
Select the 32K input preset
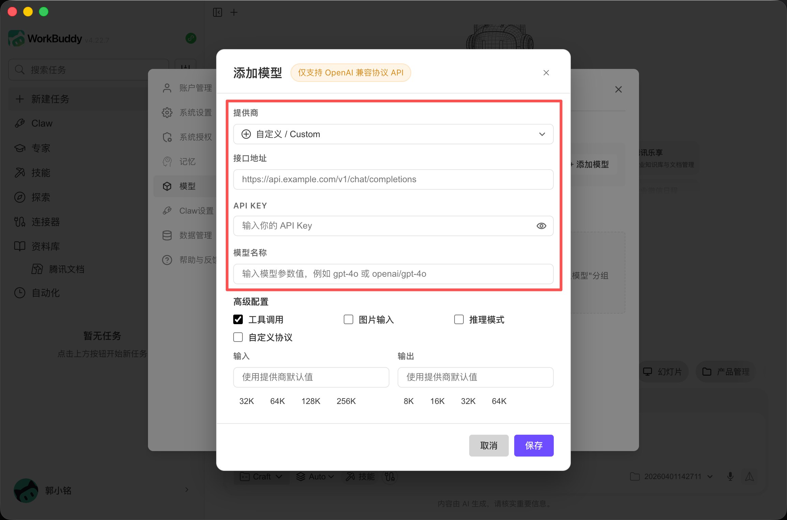[247, 401]
